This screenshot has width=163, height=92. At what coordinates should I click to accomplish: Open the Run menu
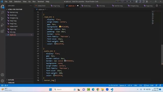point(34,2)
